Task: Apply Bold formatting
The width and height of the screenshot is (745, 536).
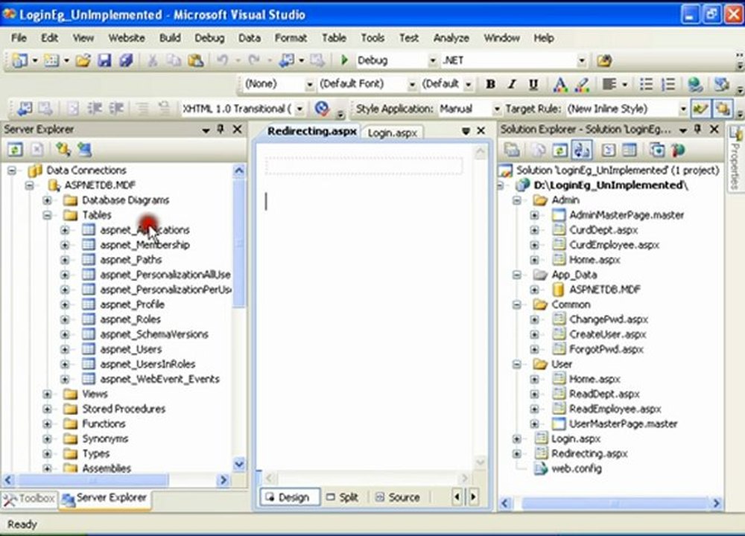Action: [490, 84]
